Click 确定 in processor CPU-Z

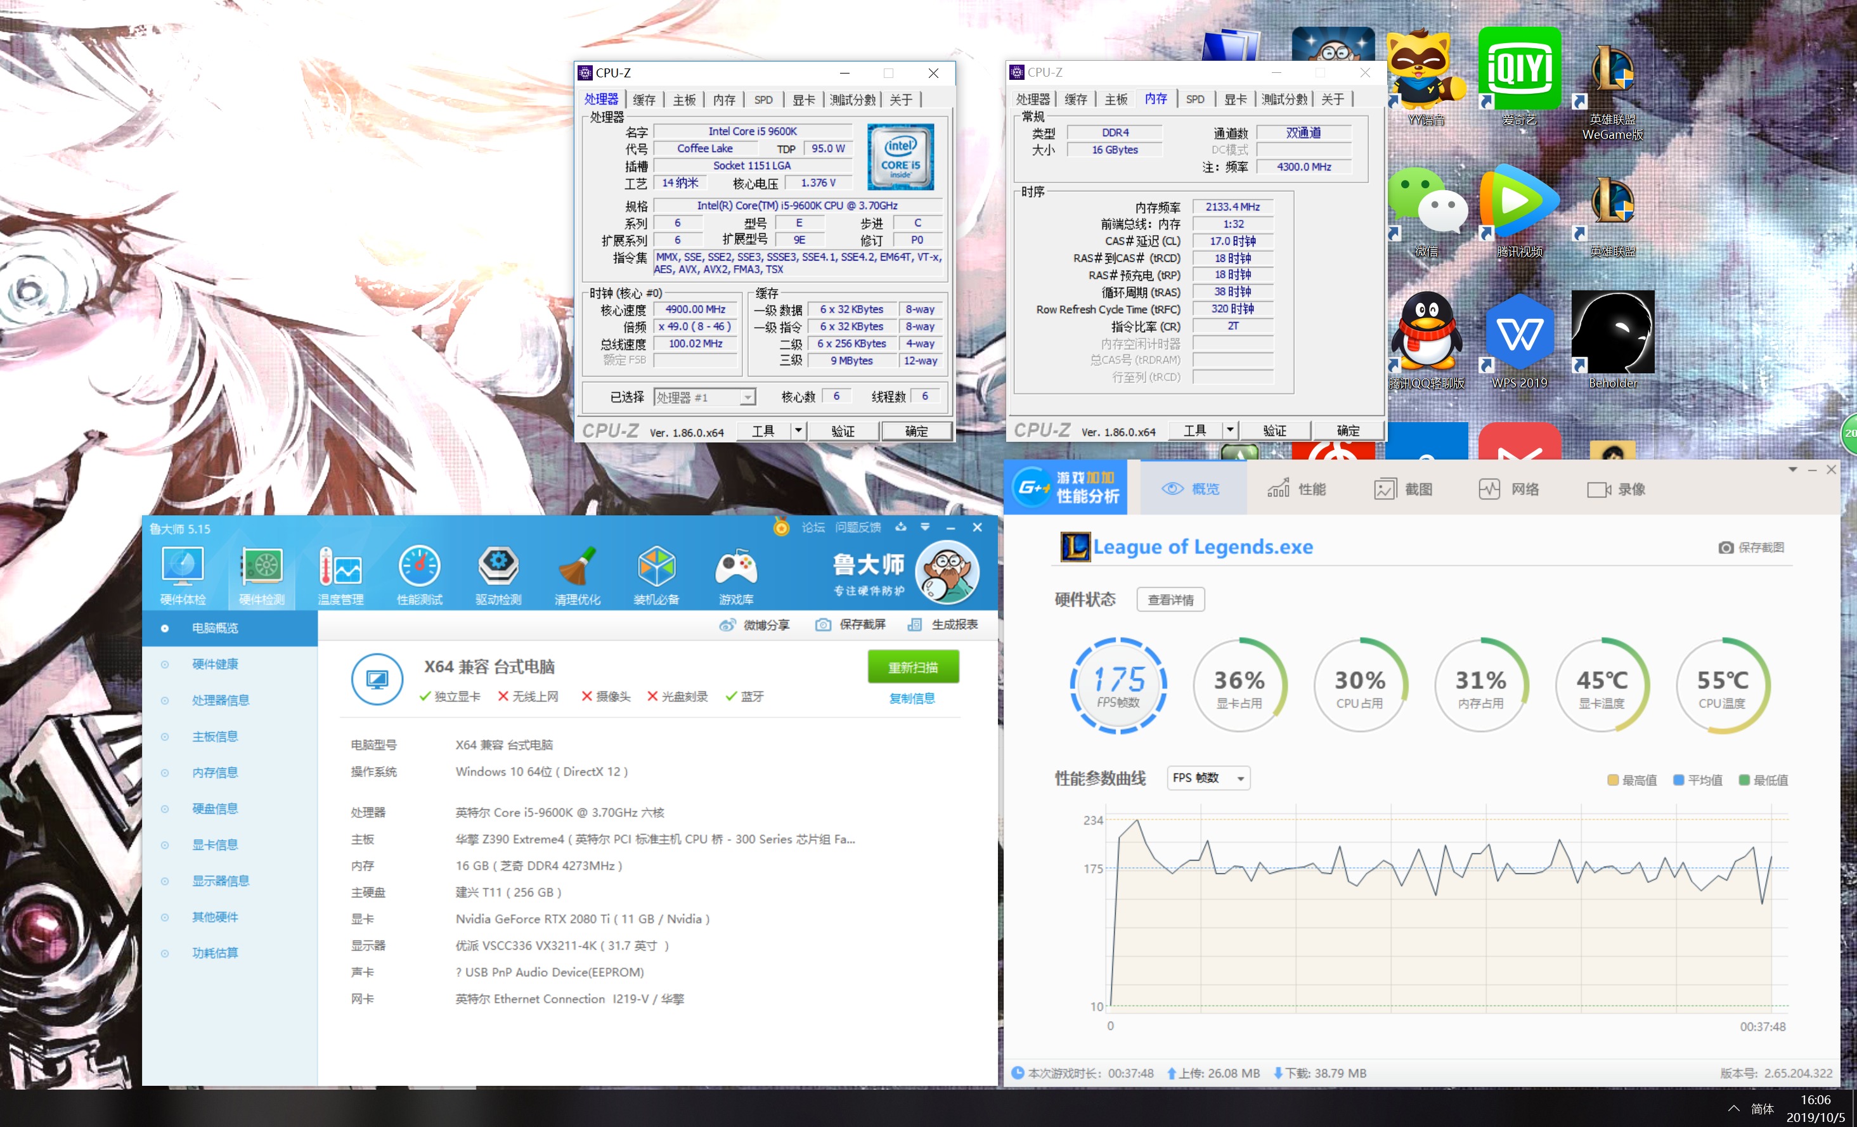[x=916, y=431]
